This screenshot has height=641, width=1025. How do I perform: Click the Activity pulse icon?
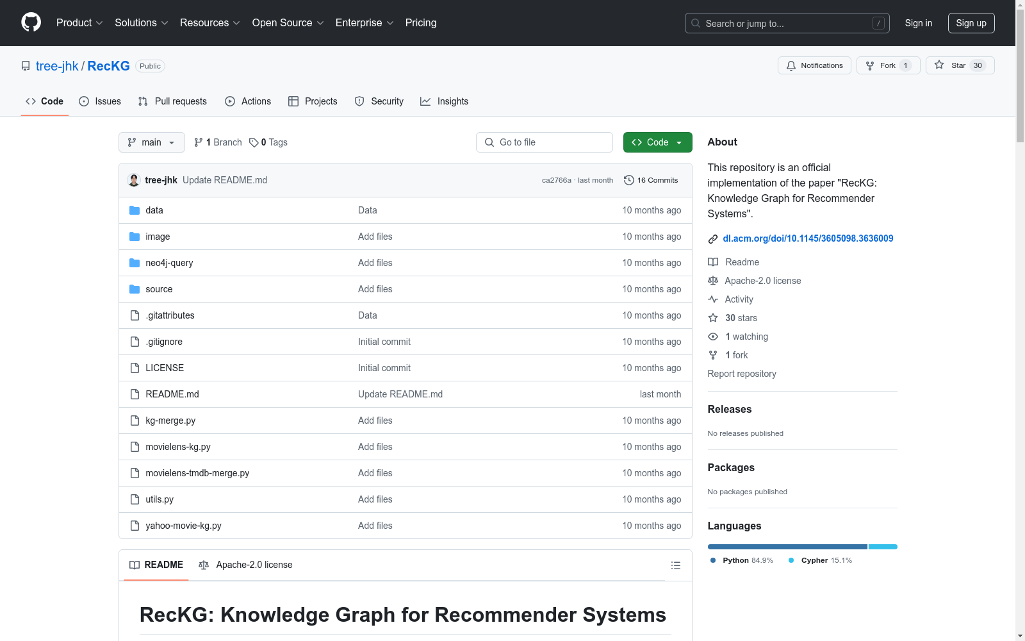(x=713, y=299)
